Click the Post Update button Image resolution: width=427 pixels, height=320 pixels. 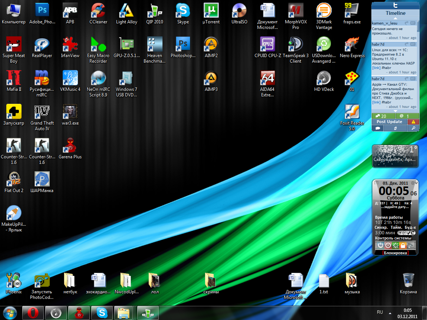(390, 122)
